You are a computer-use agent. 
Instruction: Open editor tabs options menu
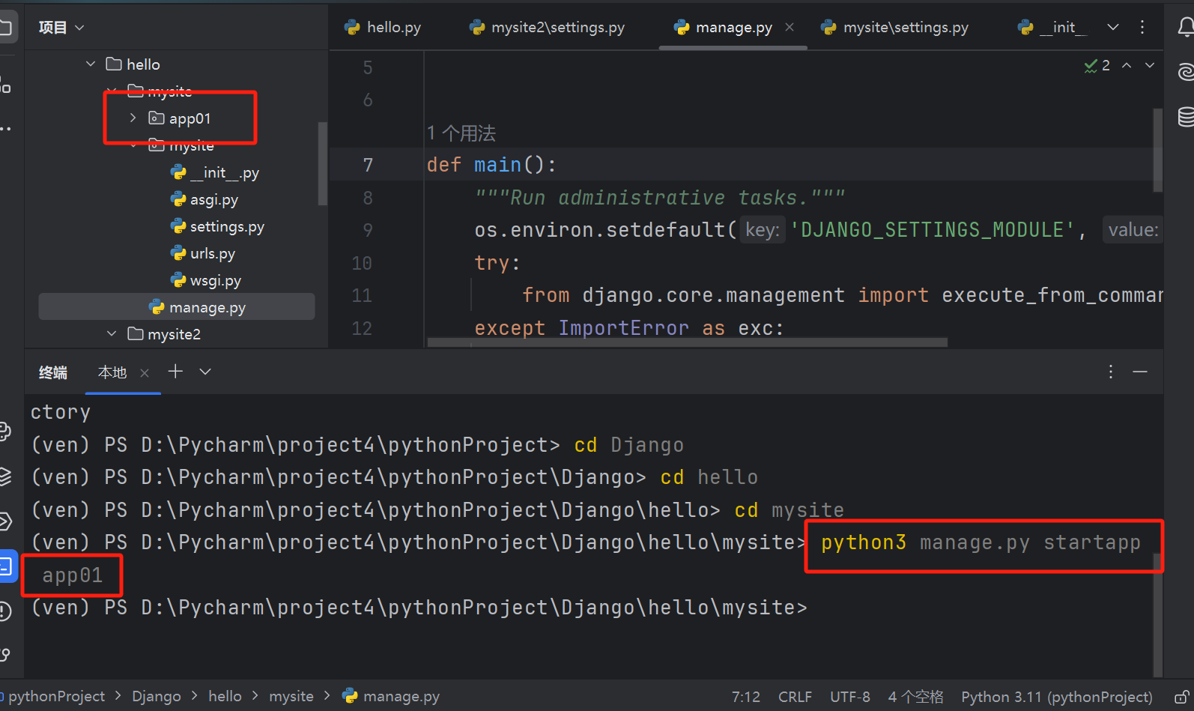(1142, 28)
